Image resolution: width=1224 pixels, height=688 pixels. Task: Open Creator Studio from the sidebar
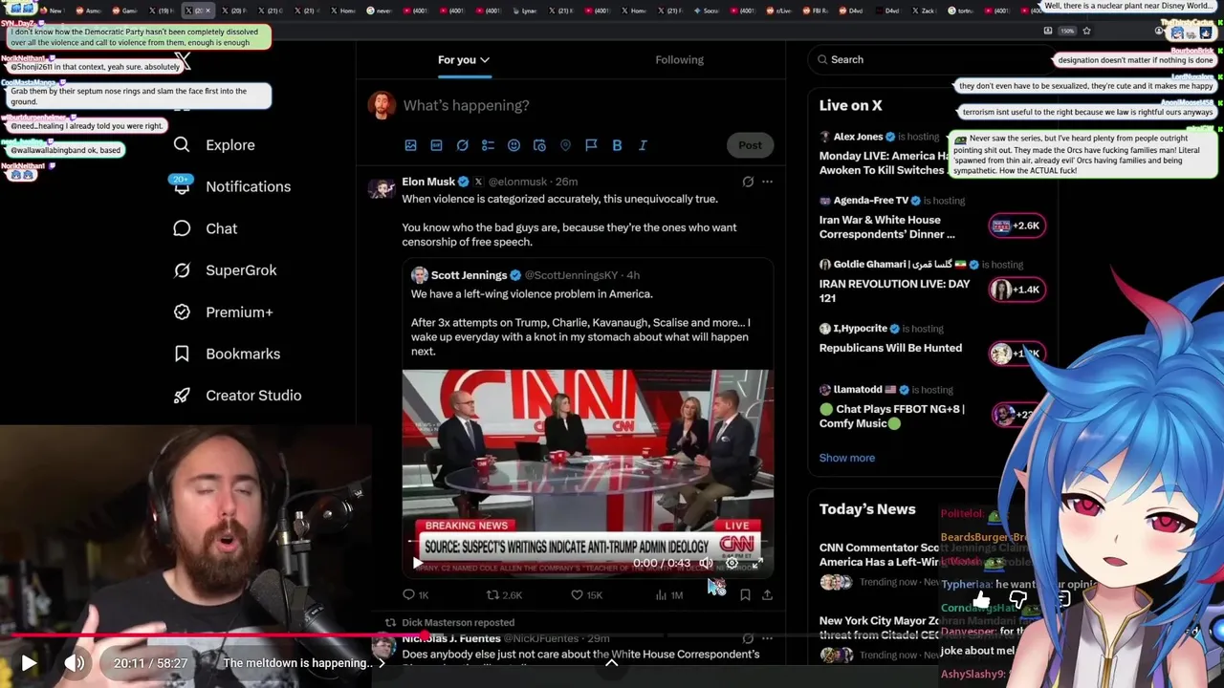[237, 396]
